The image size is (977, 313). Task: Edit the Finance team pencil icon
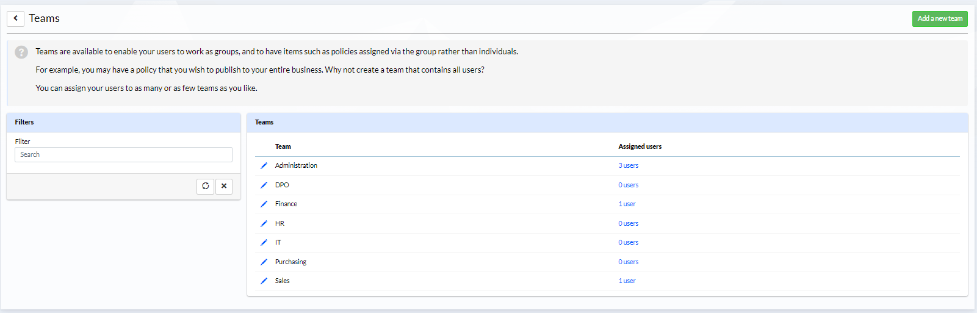pos(264,204)
